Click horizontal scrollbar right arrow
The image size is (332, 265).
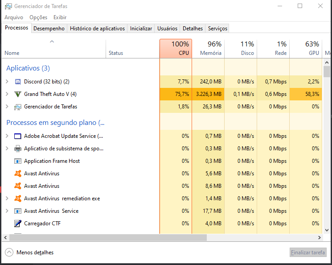click(x=319, y=238)
